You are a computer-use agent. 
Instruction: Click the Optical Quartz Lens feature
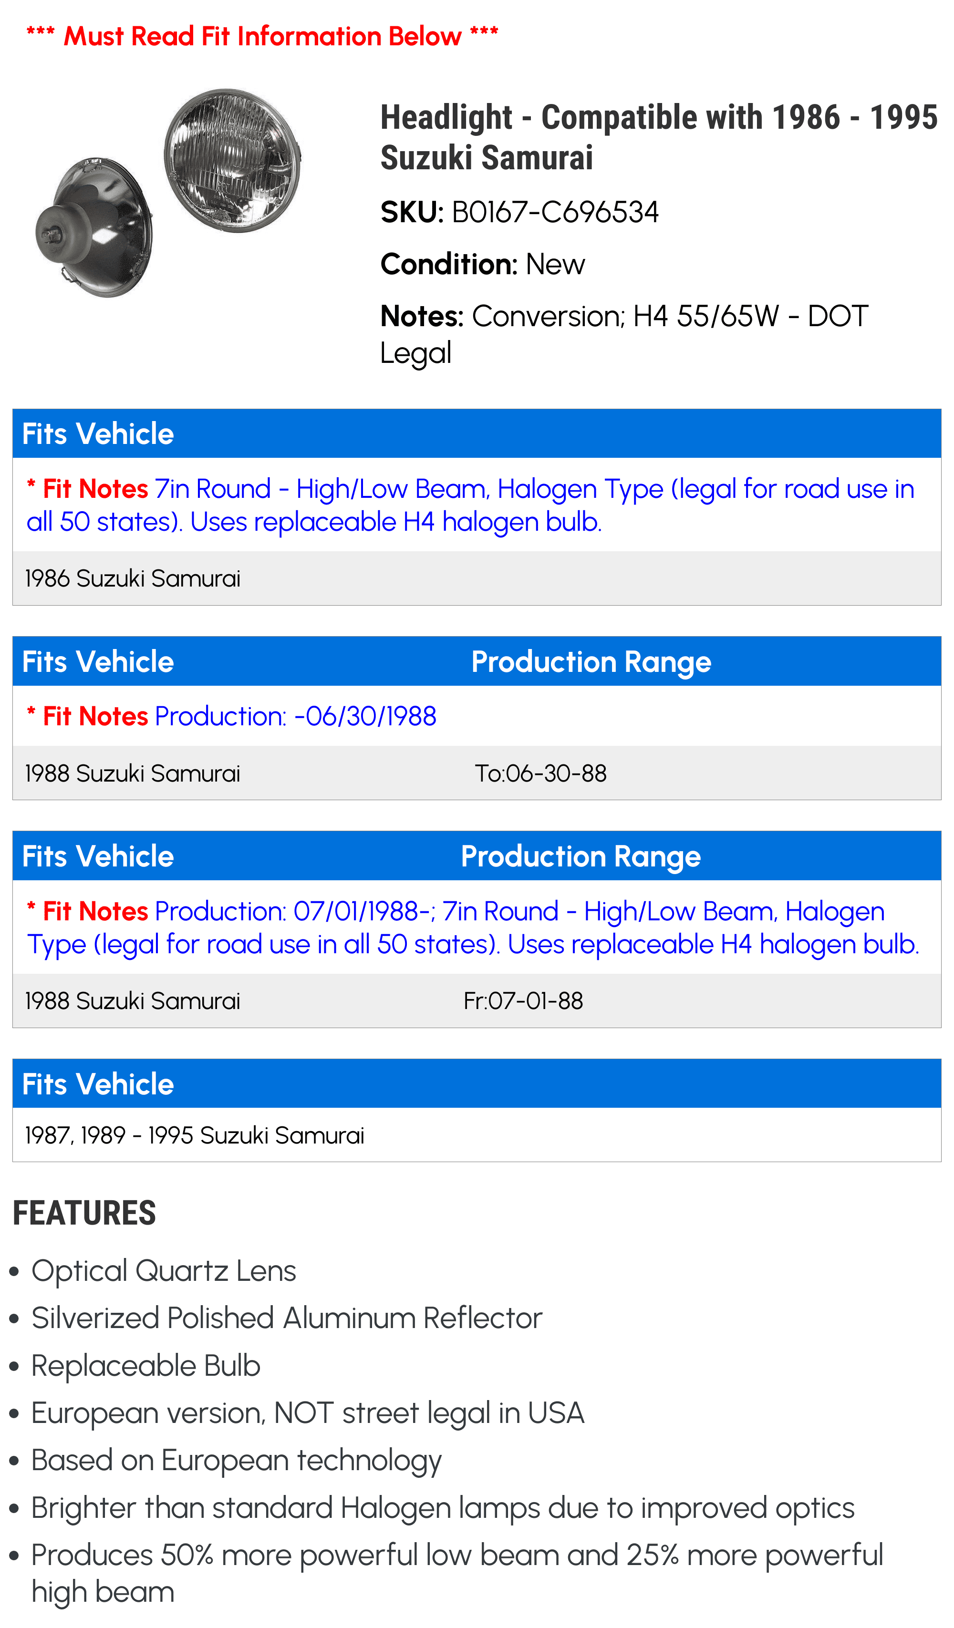pyautogui.click(x=164, y=1271)
